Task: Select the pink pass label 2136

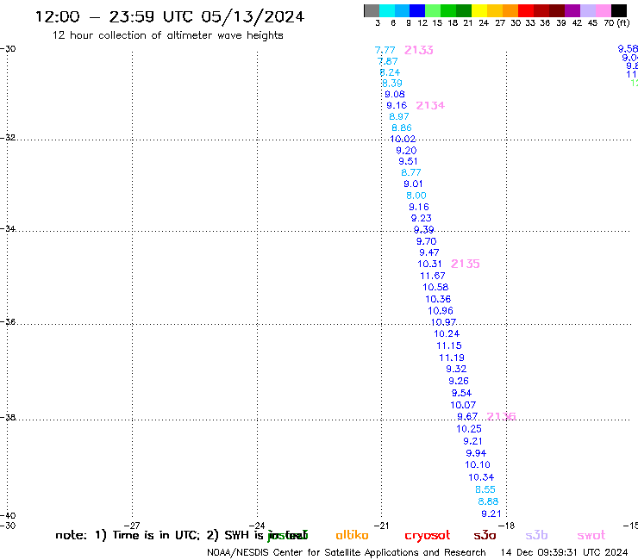Action: pyautogui.click(x=501, y=416)
